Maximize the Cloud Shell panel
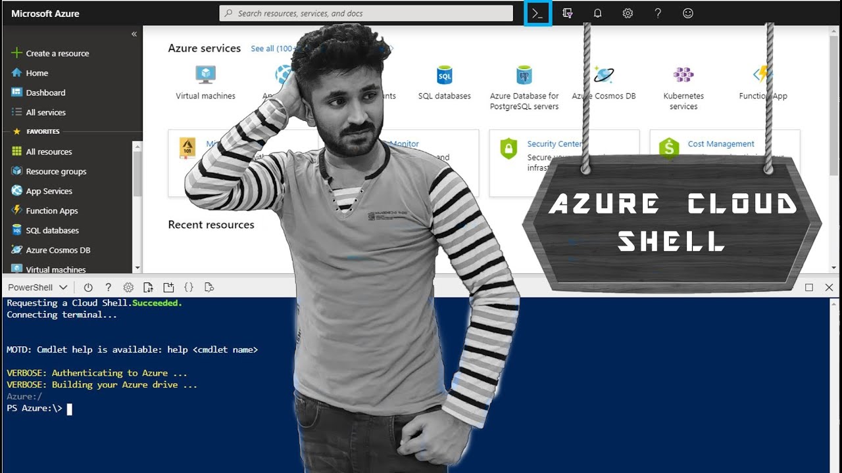Image resolution: width=842 pixels, height=473 pixels. (x=809, y=287)
